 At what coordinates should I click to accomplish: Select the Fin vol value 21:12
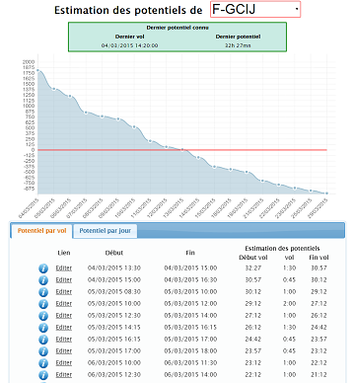point(319,375)
